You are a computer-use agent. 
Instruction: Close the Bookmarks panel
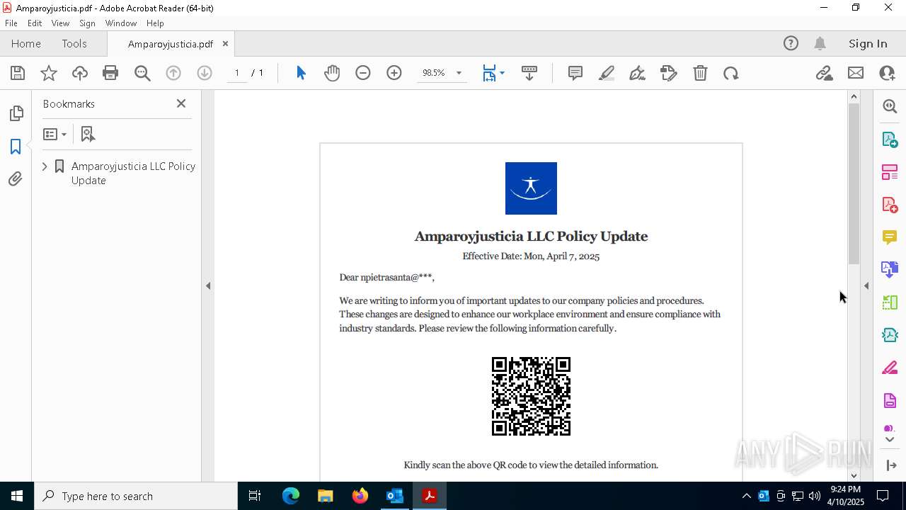181,103
